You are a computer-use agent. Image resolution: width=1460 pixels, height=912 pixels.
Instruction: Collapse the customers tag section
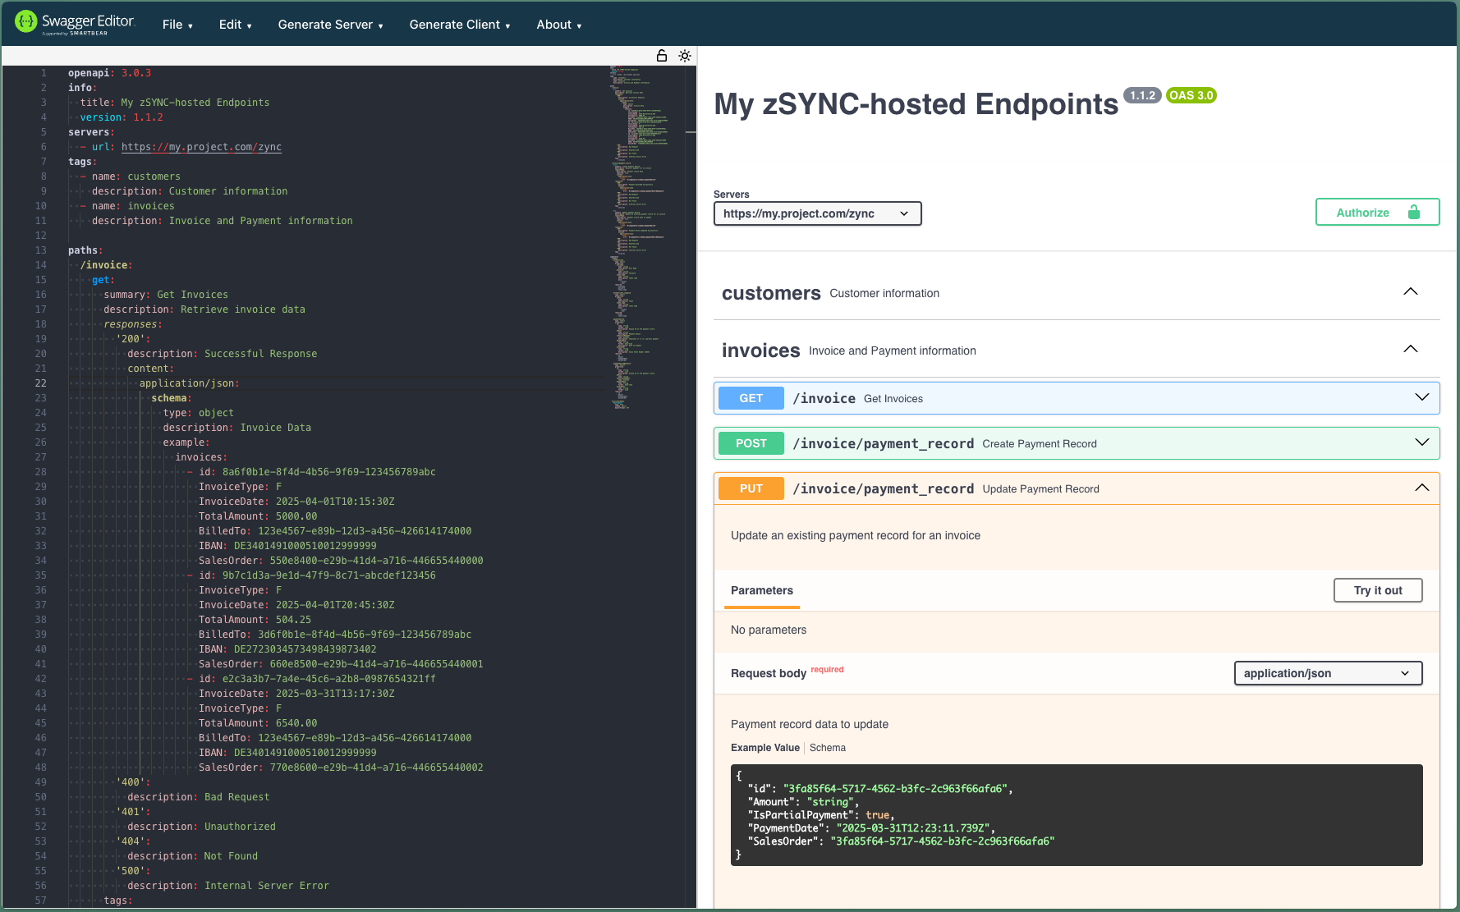pyautogui.click(x=1410, y=291)
